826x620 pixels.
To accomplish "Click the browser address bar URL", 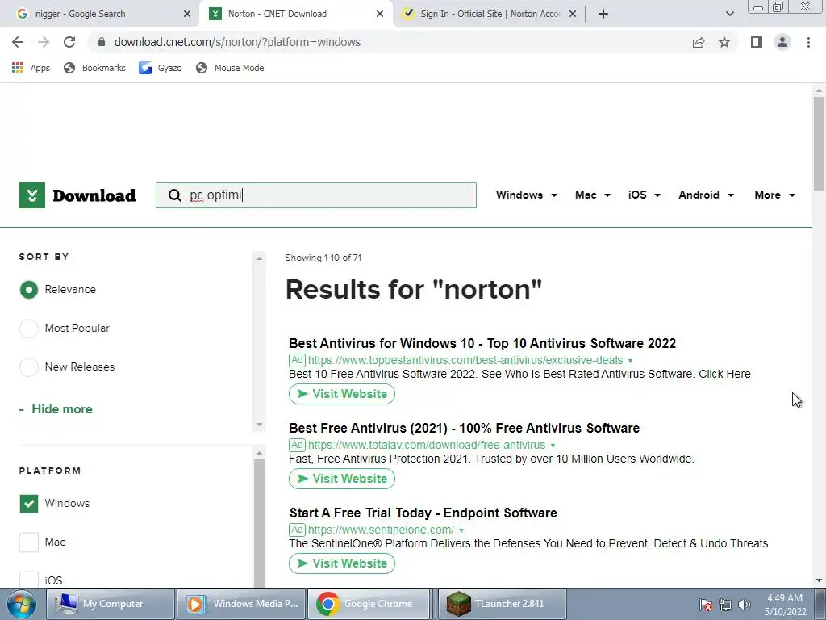I will (x=237, y=42).
